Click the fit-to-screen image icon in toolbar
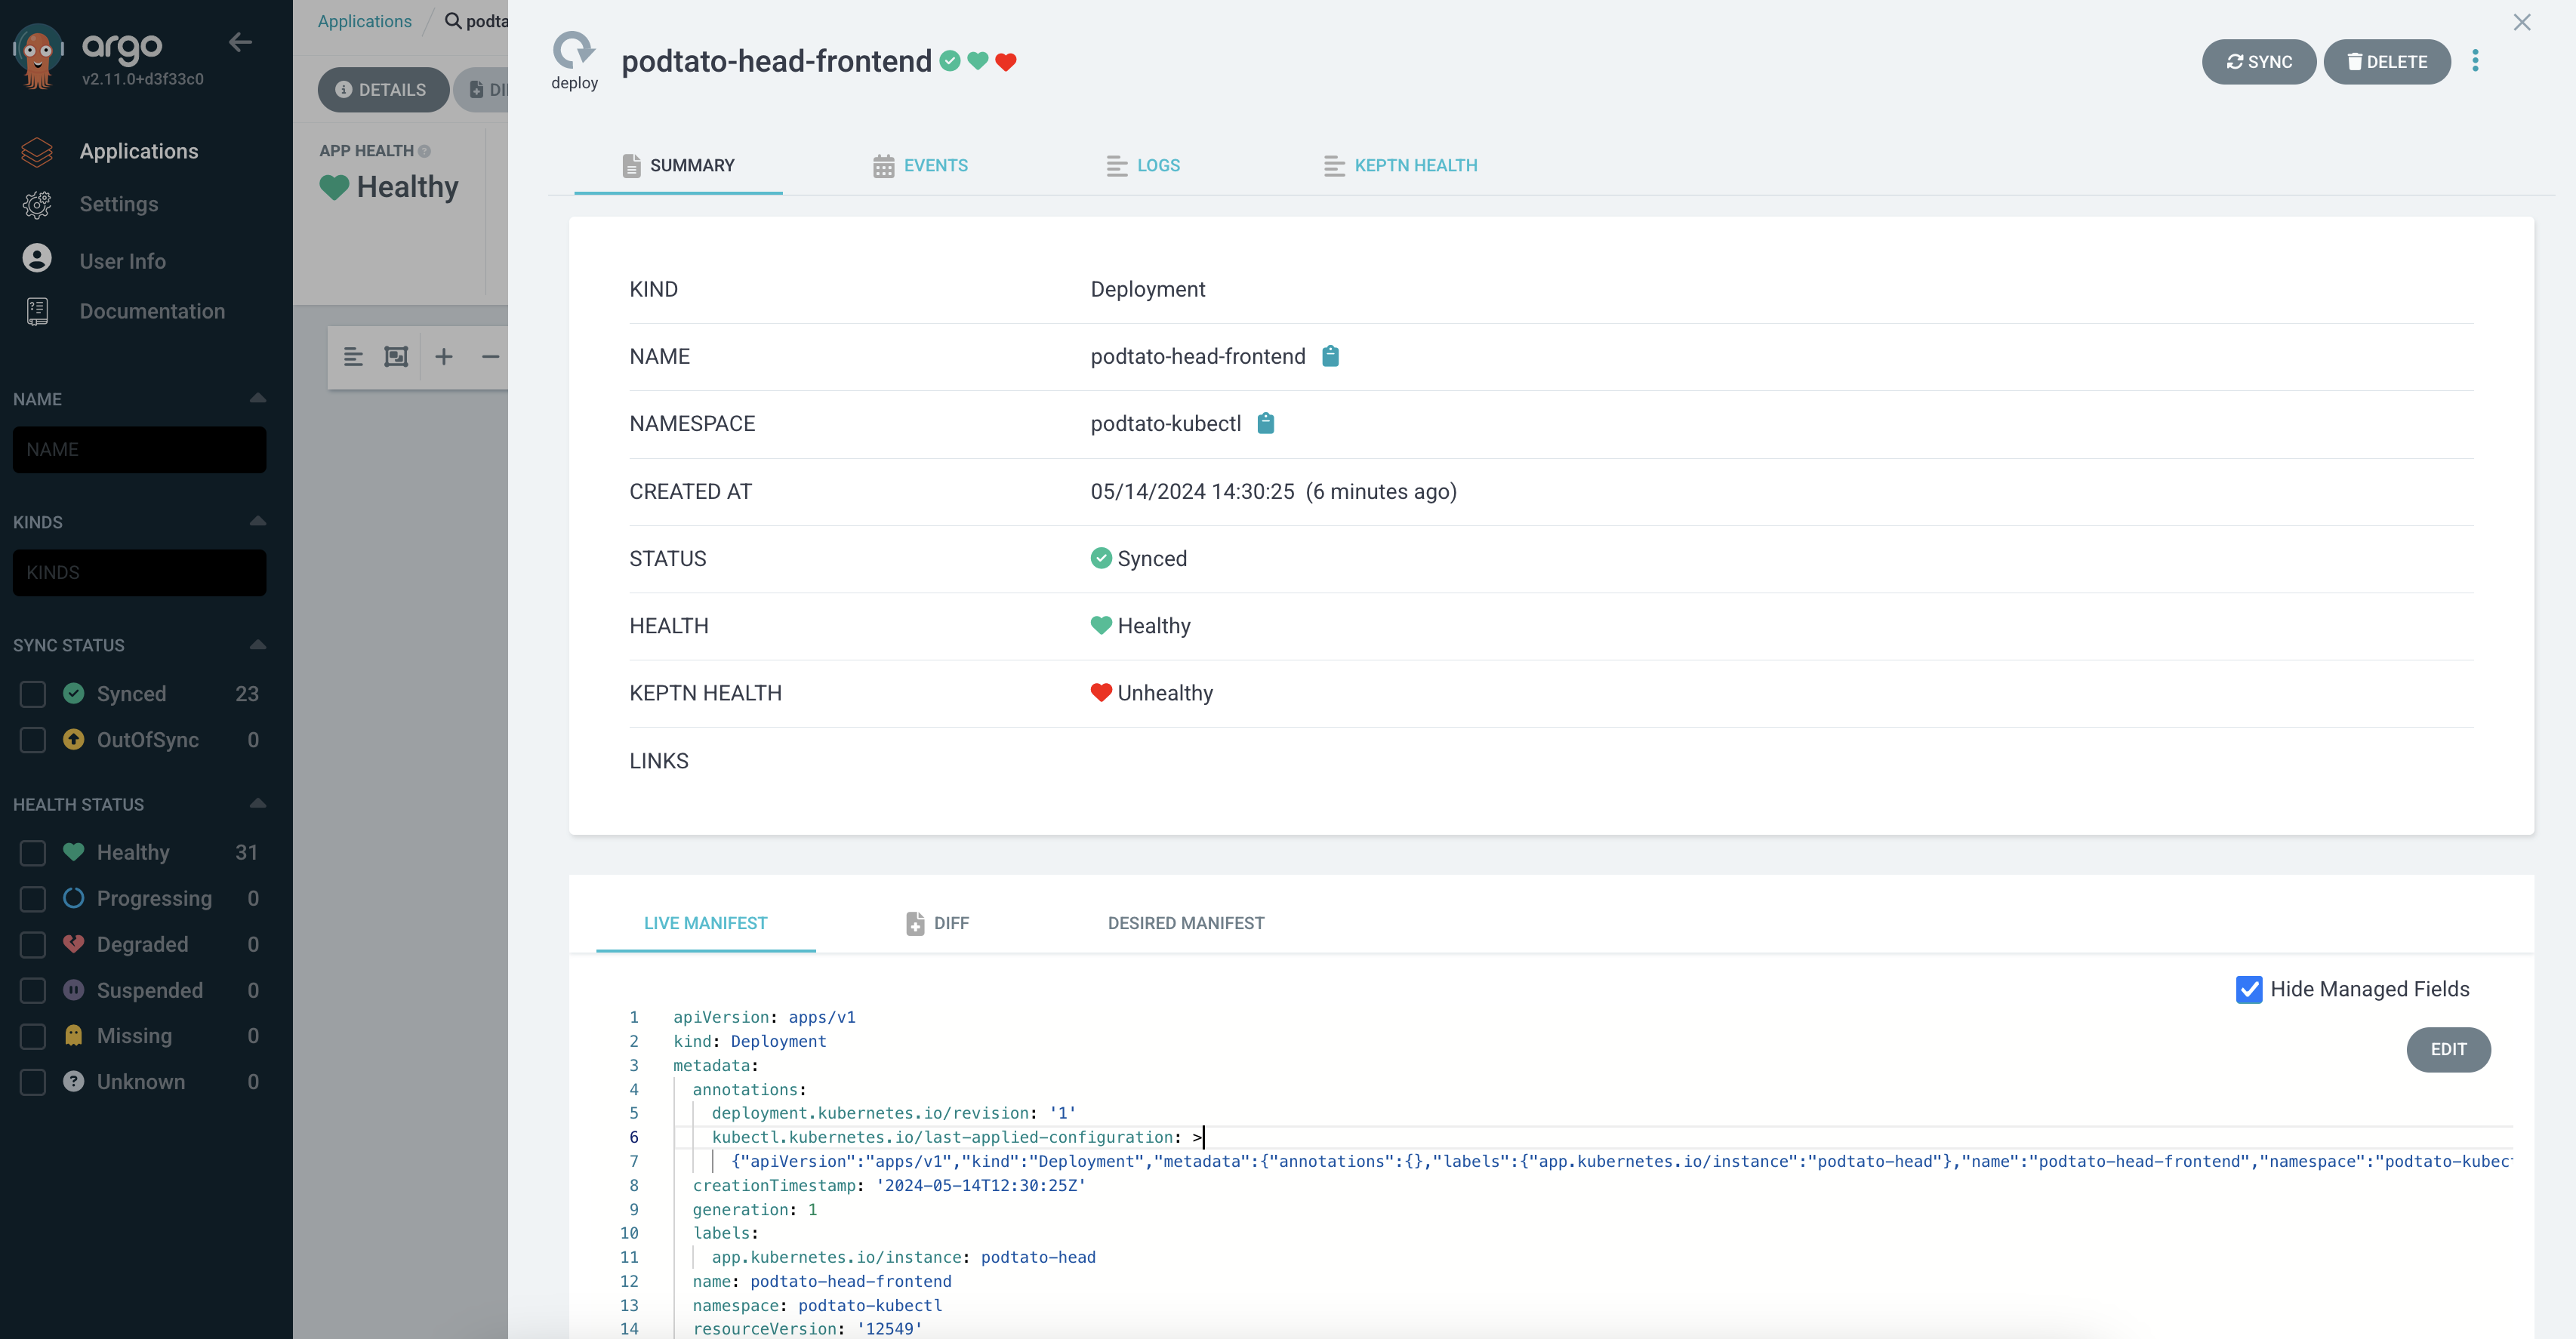The width and height of the screenshot is (2576, 1339). tap(396, 356)
